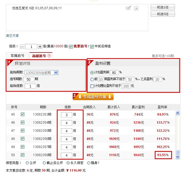Increase multiplier with plus button

40,47
